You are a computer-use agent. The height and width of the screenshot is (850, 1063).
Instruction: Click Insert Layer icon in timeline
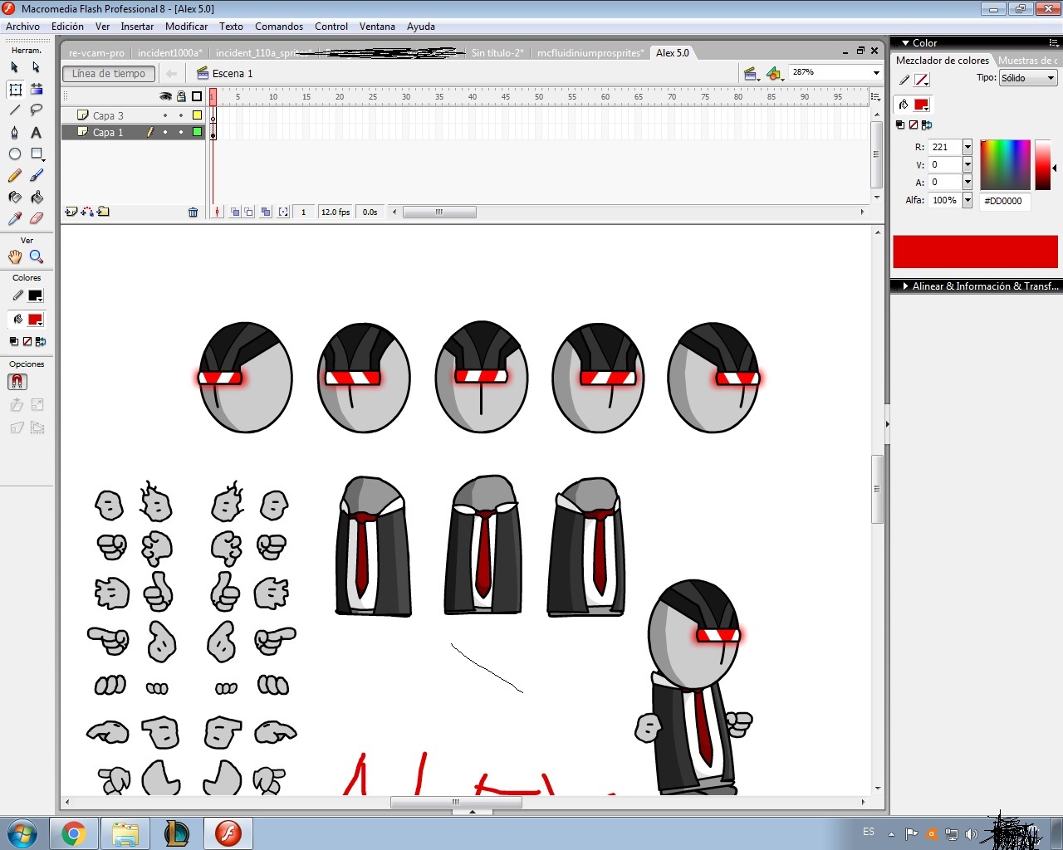pos(71,212)
